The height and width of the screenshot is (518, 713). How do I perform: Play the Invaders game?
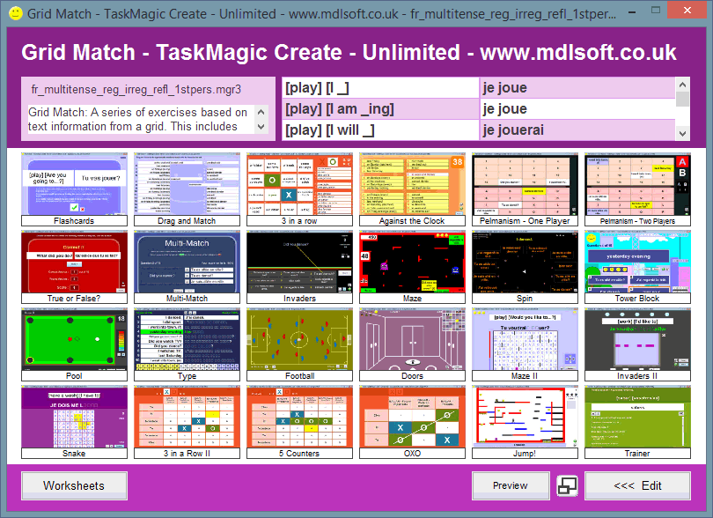(x=299, y=267)
